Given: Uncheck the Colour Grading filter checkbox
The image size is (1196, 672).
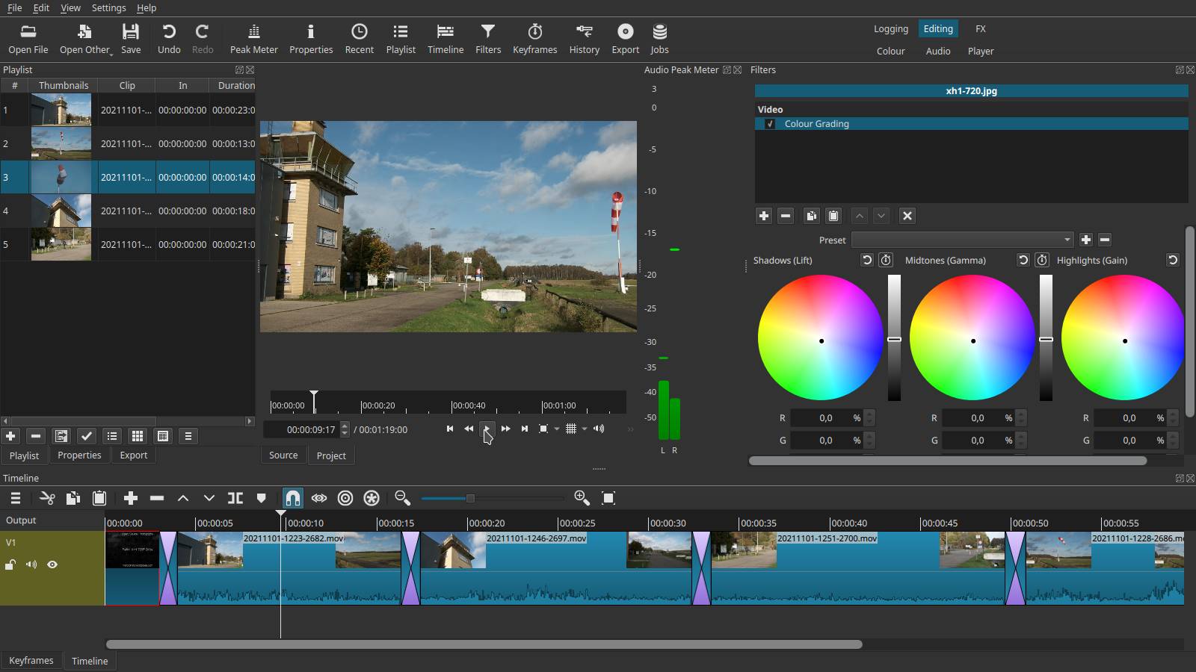Looking at the screenshot, I should point(770,124).
